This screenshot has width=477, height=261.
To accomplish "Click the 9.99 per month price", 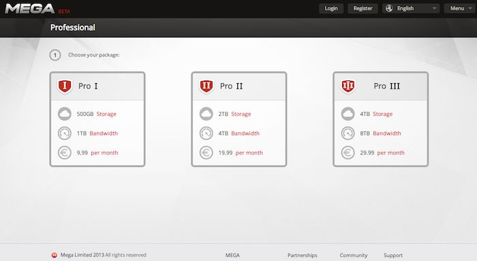I will [97, 153].
